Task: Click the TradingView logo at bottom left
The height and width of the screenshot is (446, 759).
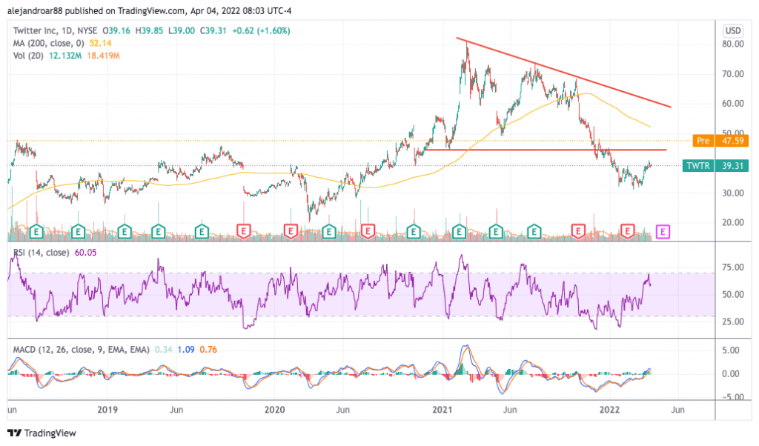Action: pyautogui.click(x=42, y=433)
